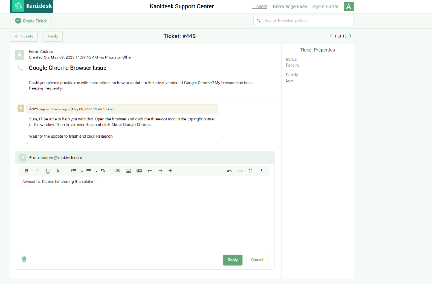Viewport: 432px width, 284px height.
Task: Open the bullet list style dropdown
Action: [x=96, y=171]
